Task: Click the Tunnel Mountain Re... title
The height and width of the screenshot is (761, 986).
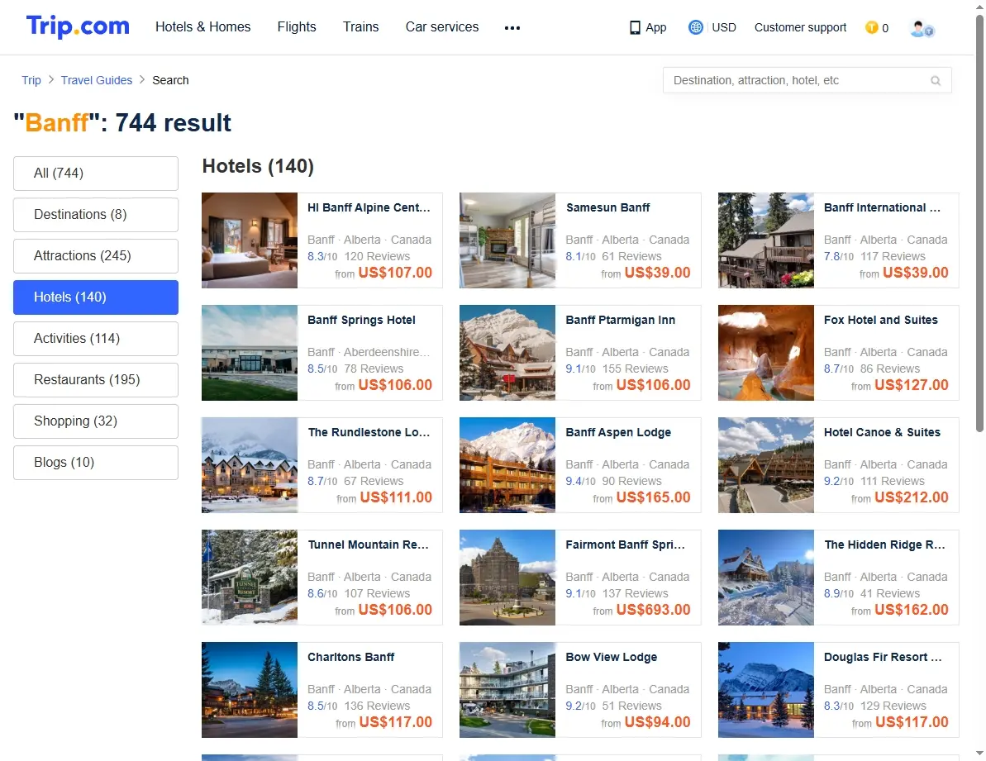Action: [369, 545]
